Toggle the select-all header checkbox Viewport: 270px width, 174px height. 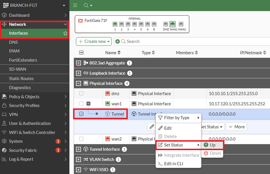pos(81,53)
